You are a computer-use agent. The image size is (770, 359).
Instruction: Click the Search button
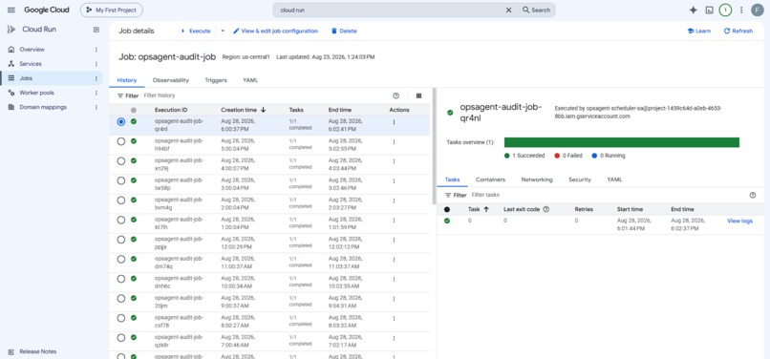[x=536, y=10]
